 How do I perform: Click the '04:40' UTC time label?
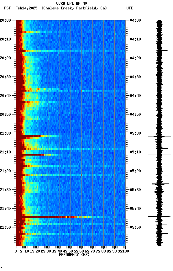point(135,96)
